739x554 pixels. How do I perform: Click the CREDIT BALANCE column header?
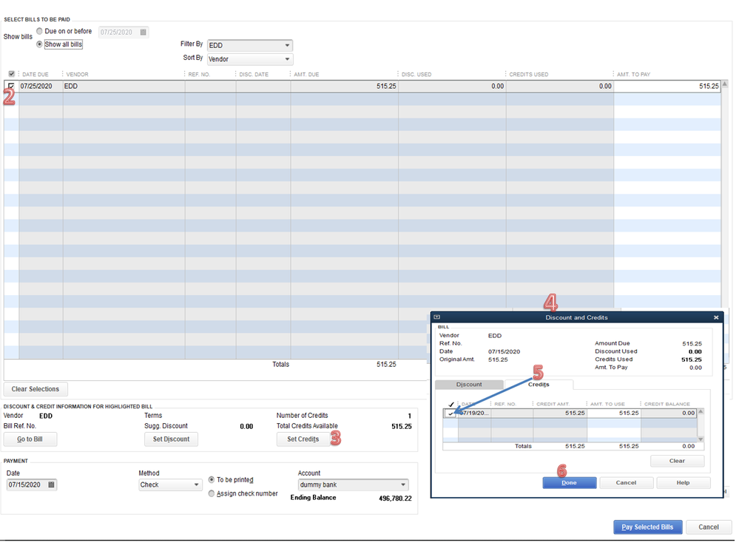click(x=667, y=404)
